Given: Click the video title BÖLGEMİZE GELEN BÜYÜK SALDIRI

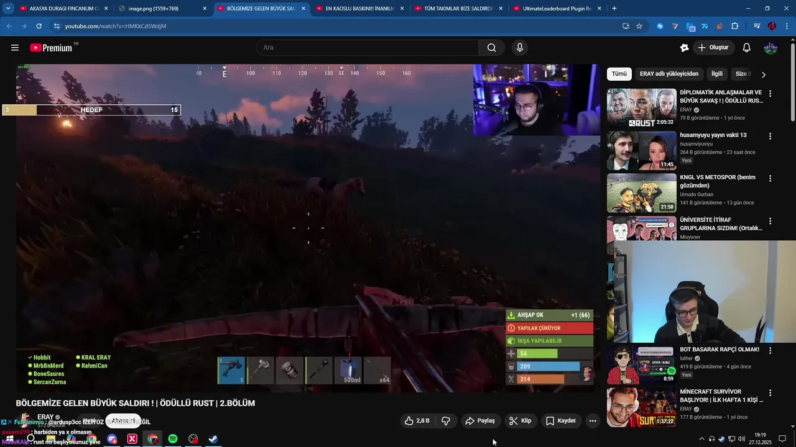Looking at the screenshot, I should point(136,404).
